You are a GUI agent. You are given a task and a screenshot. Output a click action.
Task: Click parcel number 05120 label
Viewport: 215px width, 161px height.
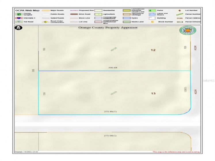point(114,49)
